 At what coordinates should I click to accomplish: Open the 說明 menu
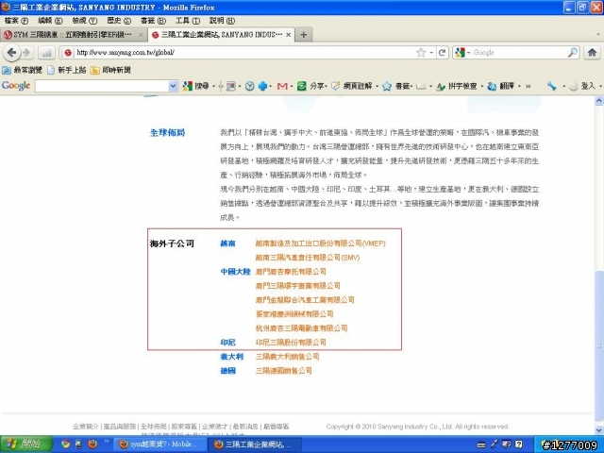coord(222,21)
